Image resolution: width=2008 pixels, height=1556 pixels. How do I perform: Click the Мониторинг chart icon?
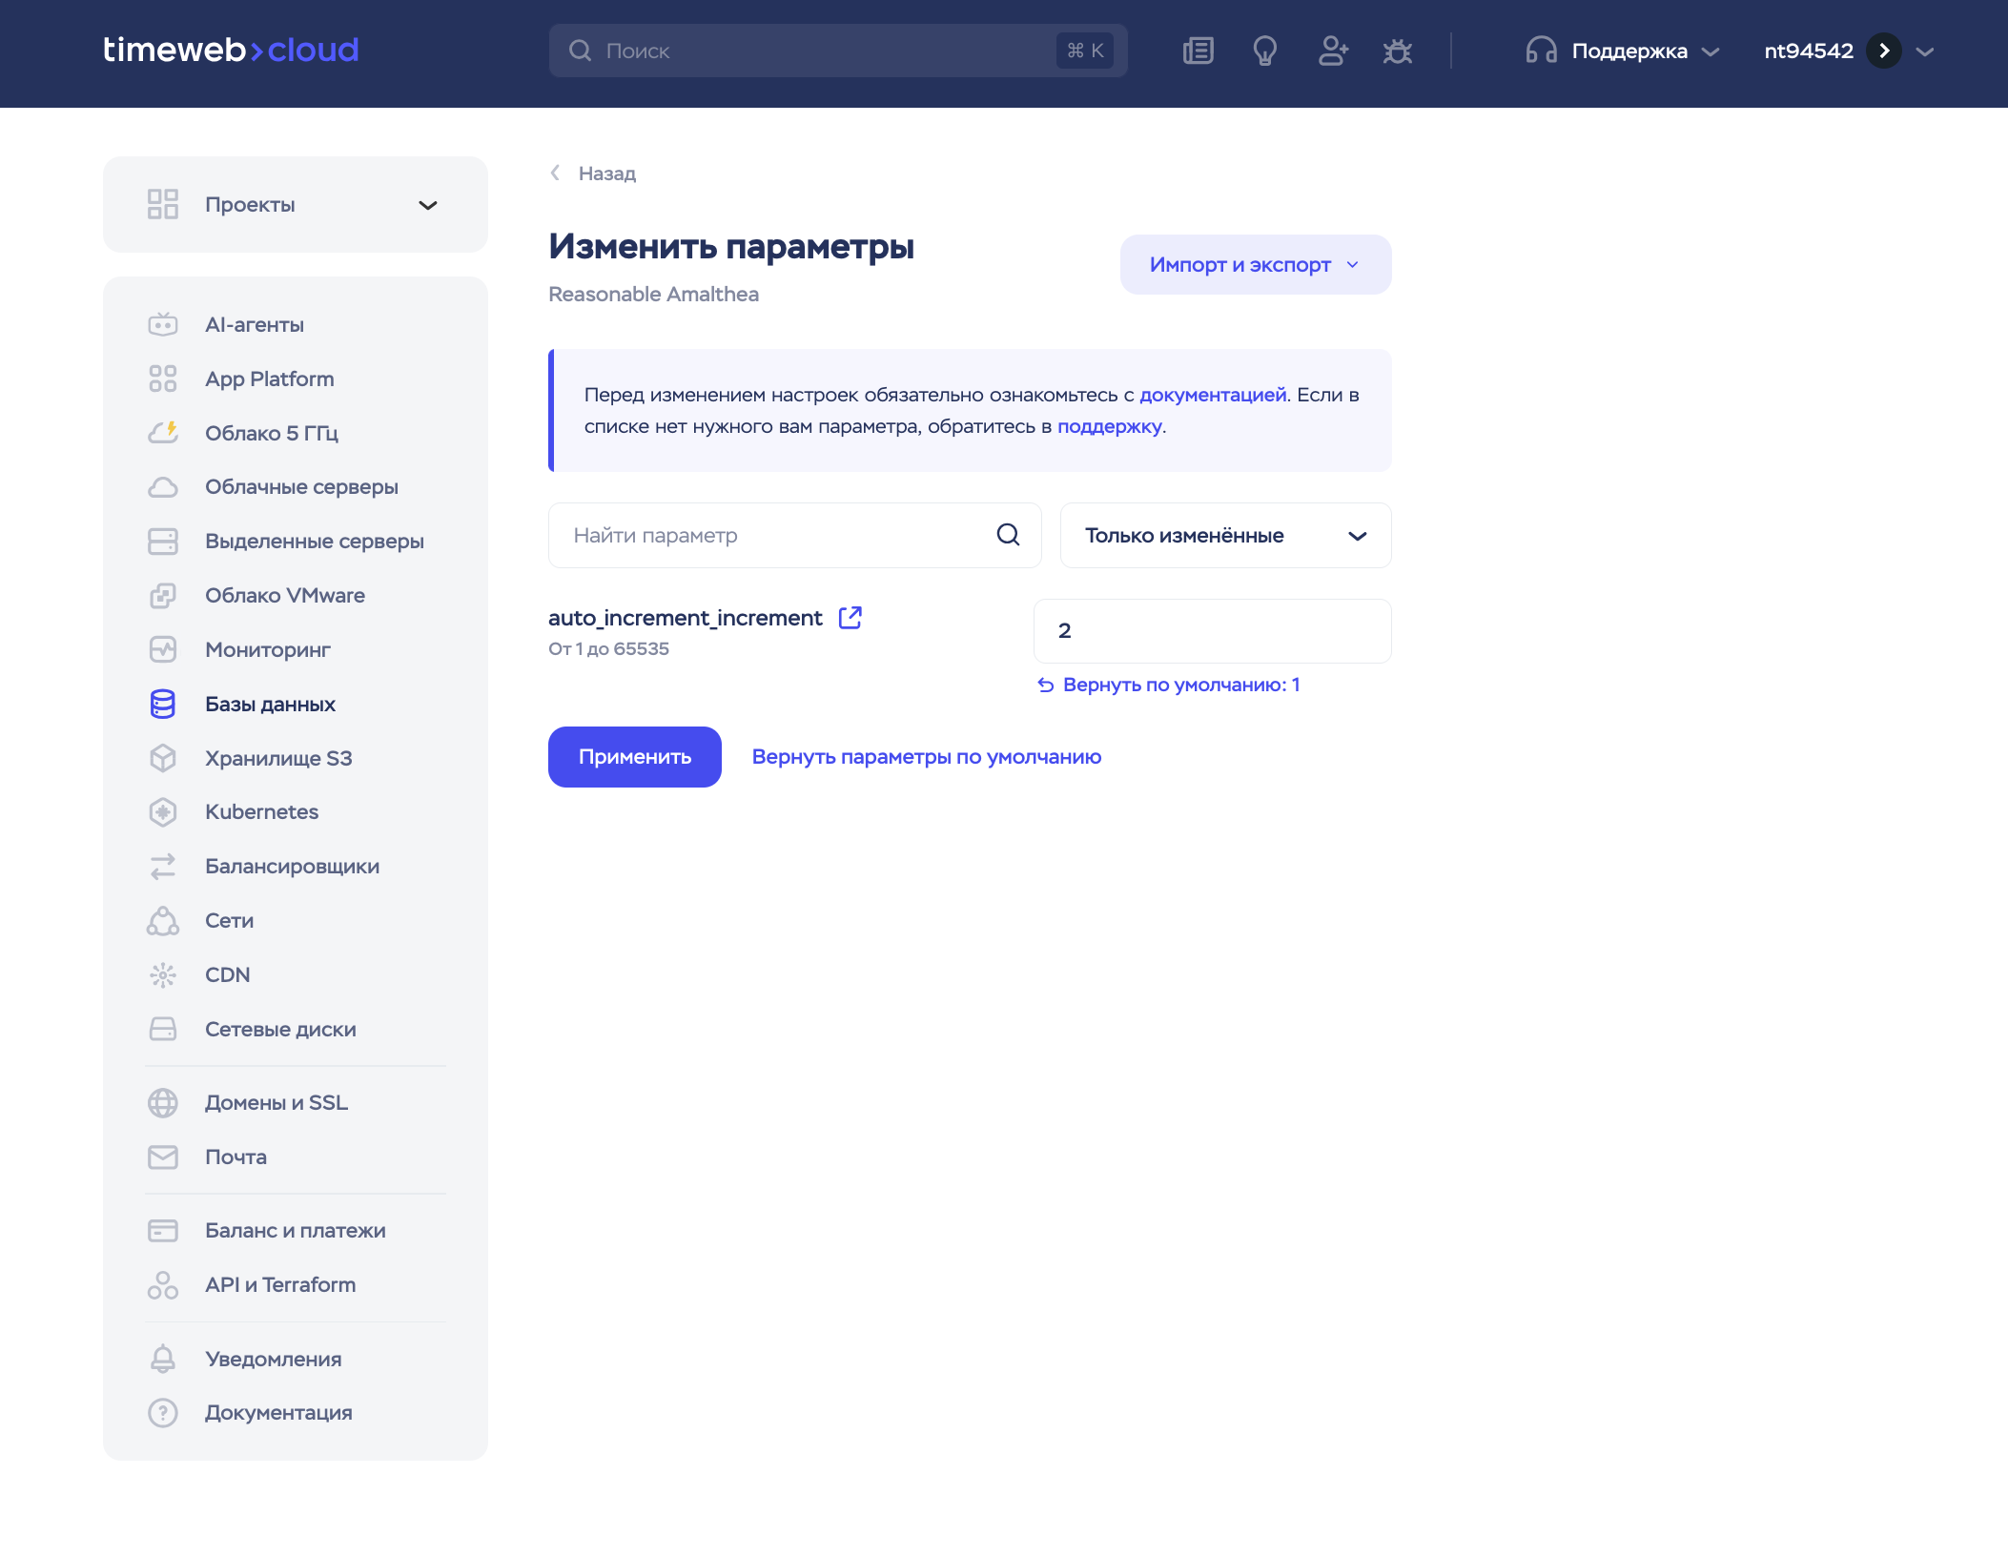click(163, 650)
